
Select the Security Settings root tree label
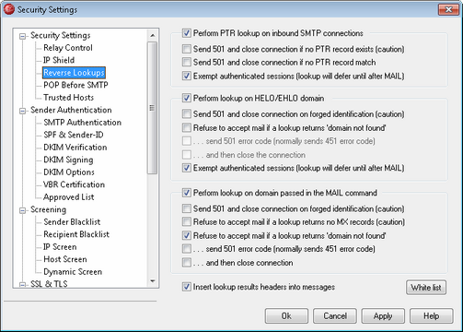[60, 35]
